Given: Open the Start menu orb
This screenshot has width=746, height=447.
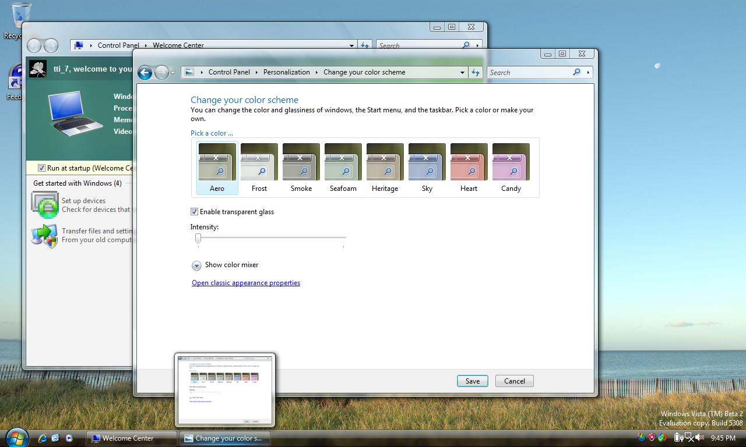Looking at the screenshot, I should [16, 437].
